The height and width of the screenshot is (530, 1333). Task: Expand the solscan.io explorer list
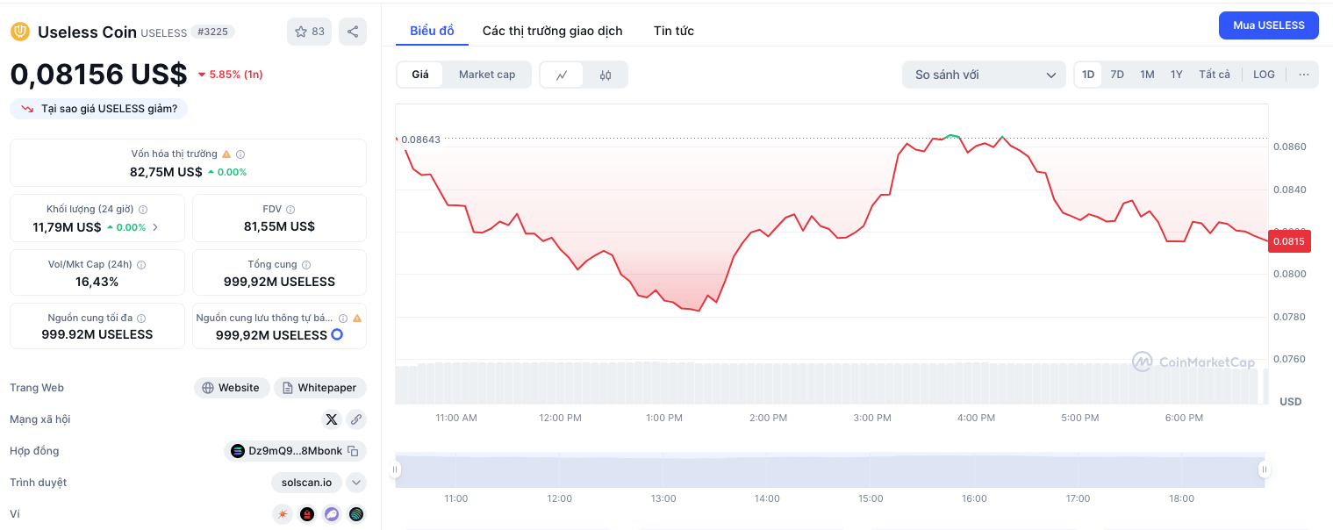[x=355, y=483]
